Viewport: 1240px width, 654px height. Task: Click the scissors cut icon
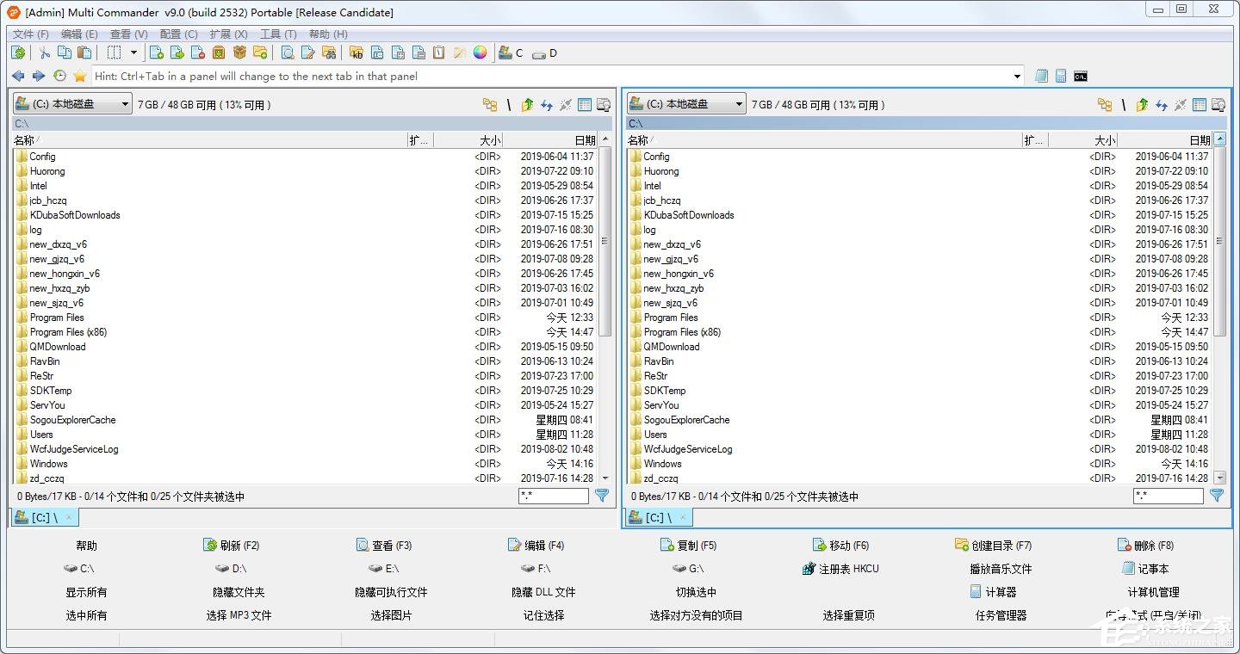tap(45, 52)
